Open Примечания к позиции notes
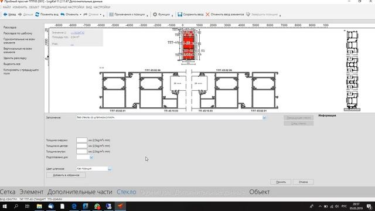Image resolution: width=375 pixels, height=211 pixels. 127,14
